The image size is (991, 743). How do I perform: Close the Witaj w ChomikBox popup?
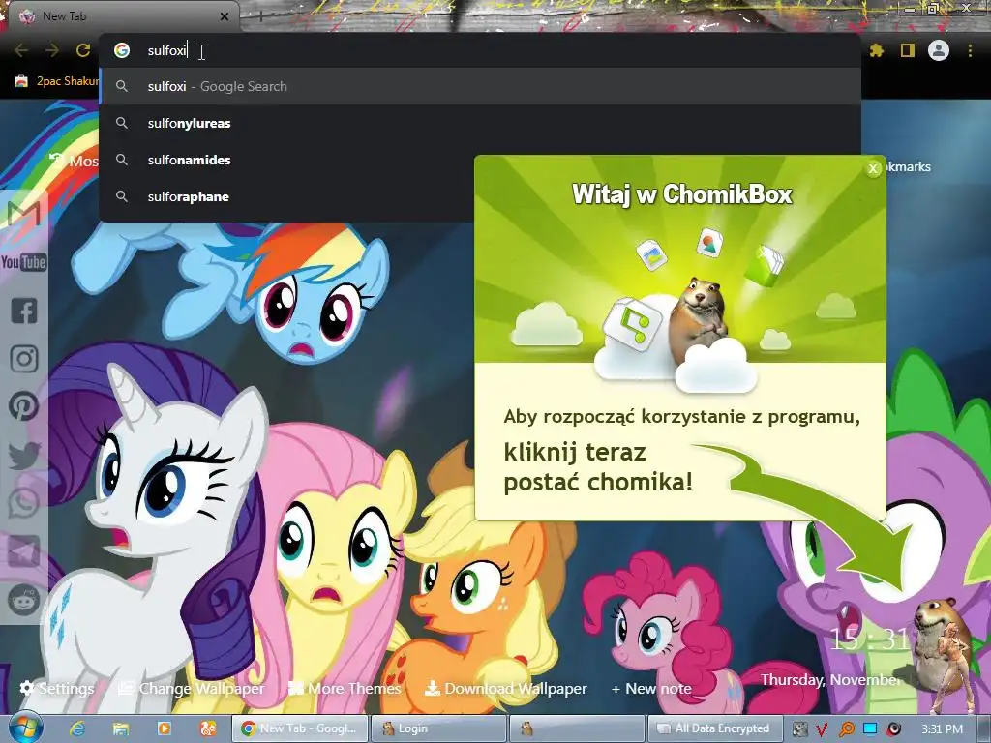click(x=873, y=168)
